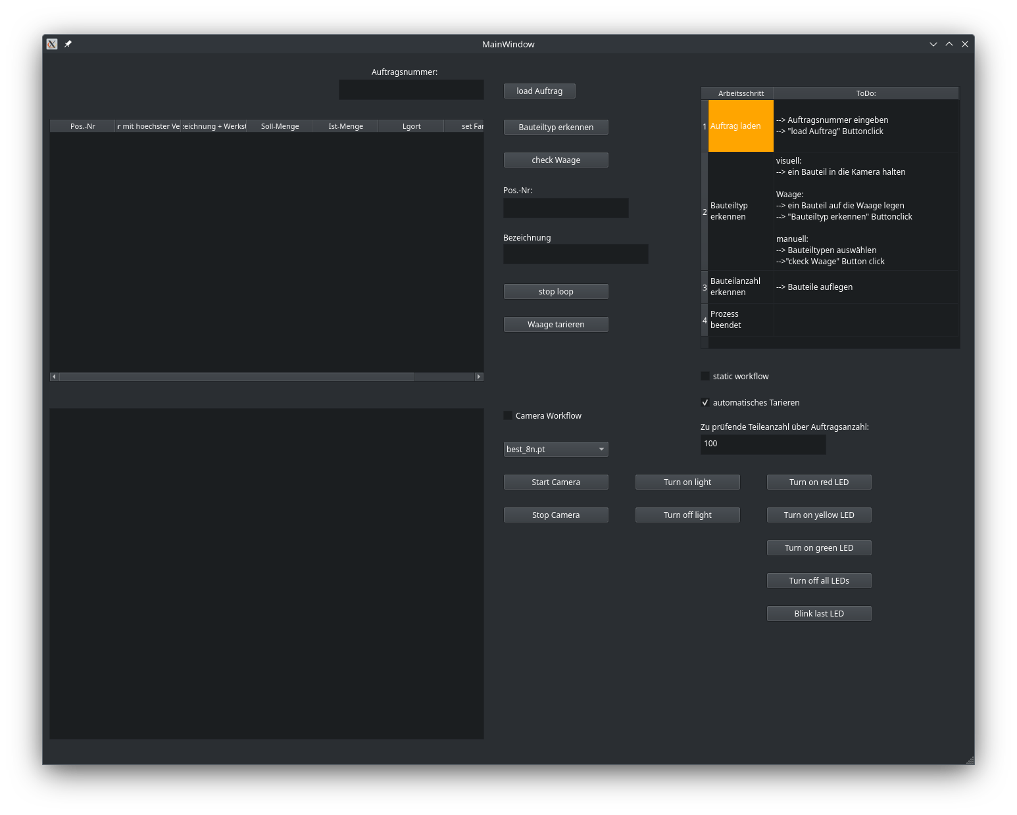1017x815 pixels.
Task: Click the table's right scroll arrow
Action: (x=479, y=377)
